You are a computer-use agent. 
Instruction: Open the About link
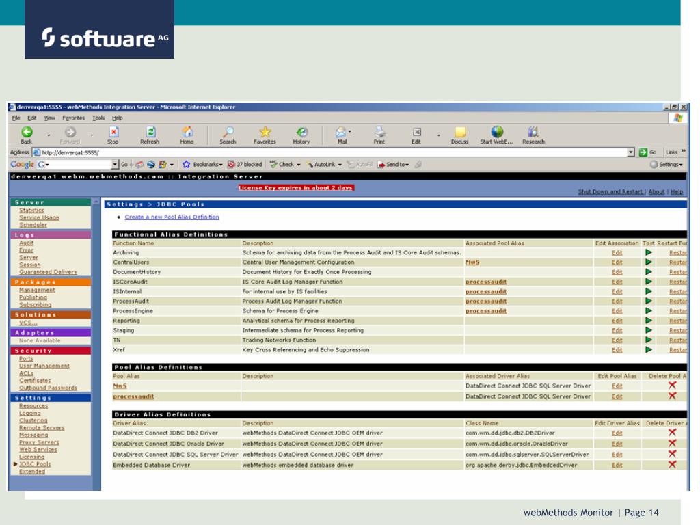click(x=656, y=191)
